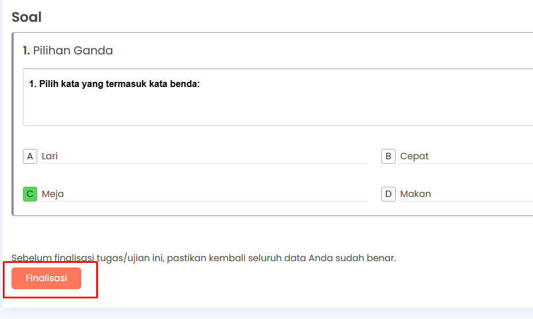Click the answer text Meja

pyautogui.click(x=53, y=194)
